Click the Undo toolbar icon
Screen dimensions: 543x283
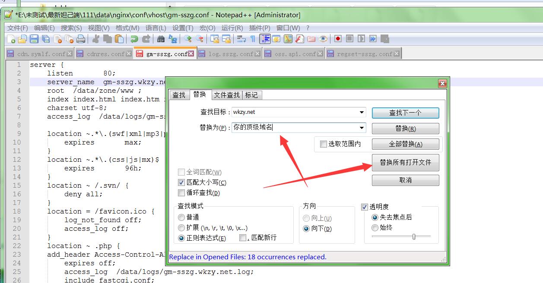134,39
